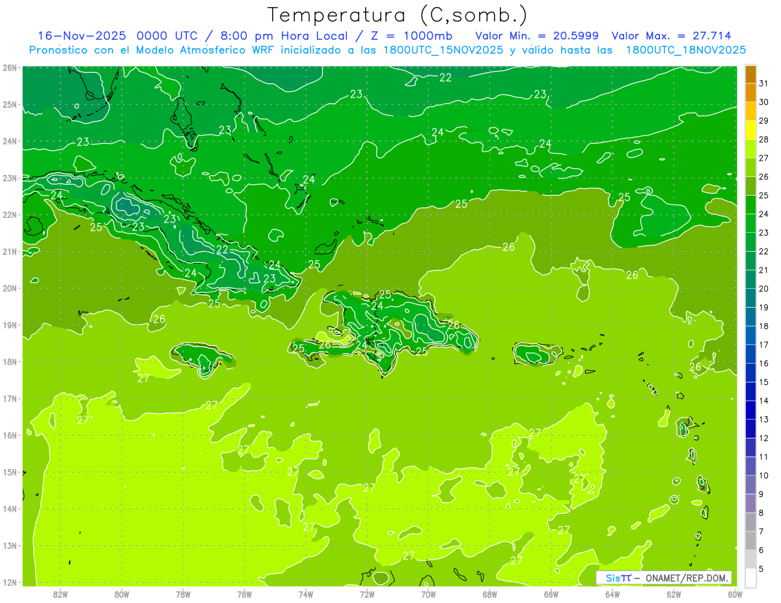
Task: Click the lime colorbar swatch between 27 and 28
Action: (x=750, y=148)
